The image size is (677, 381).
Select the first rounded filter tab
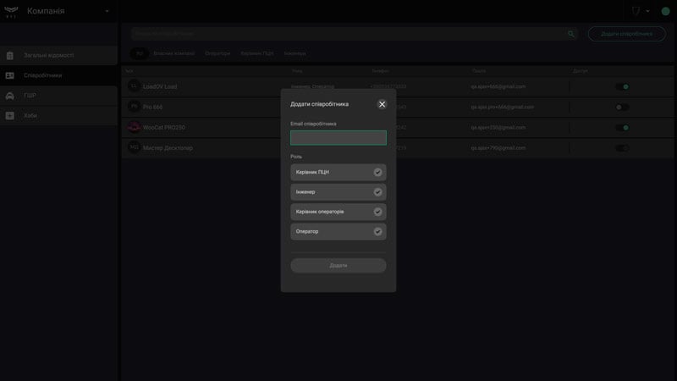coord(139,53)
